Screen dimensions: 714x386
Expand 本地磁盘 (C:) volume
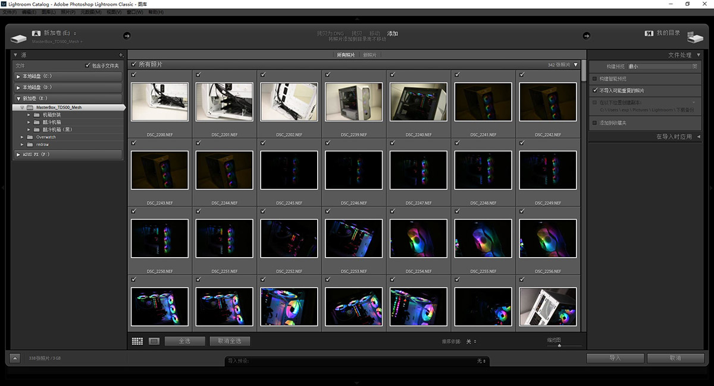point(18,77)
